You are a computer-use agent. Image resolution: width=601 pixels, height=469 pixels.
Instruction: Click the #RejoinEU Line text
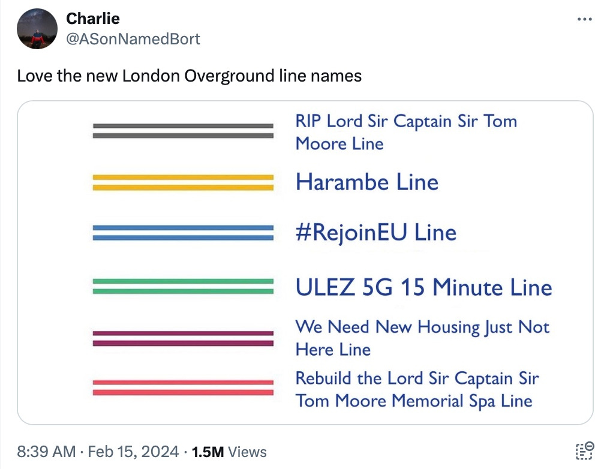(x=376, y=233)
